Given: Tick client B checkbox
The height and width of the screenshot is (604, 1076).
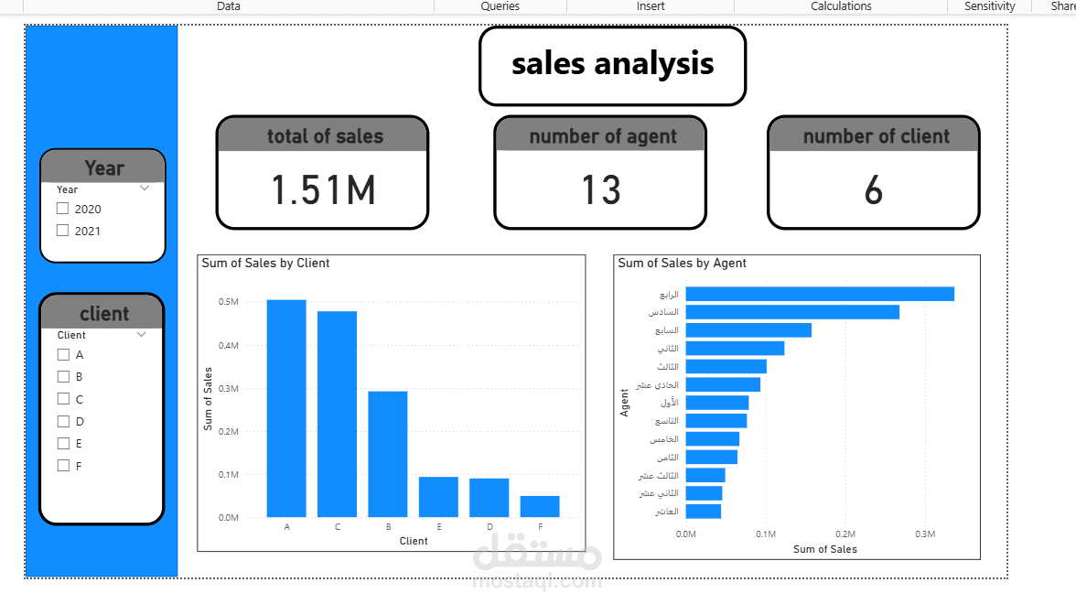Looking at the screenshot, I should [63, 377].
